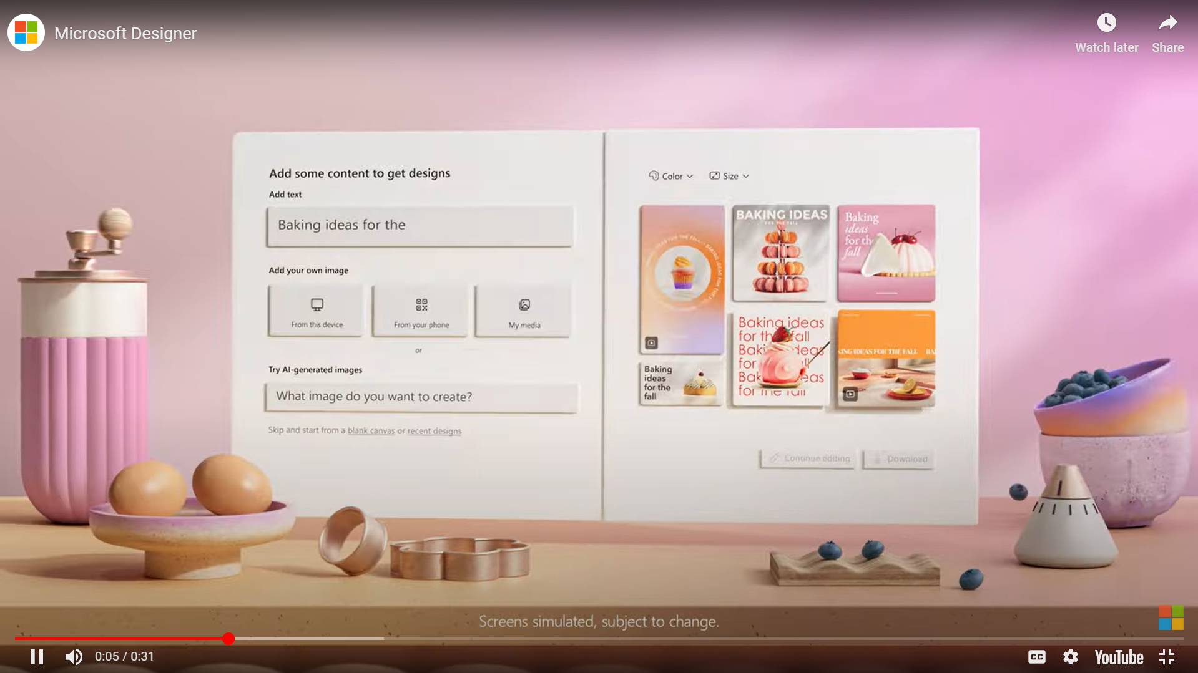This screenshot has height=673, width=1198.
Task: Click the video progress bar
Action: click(x=437, y=638)
